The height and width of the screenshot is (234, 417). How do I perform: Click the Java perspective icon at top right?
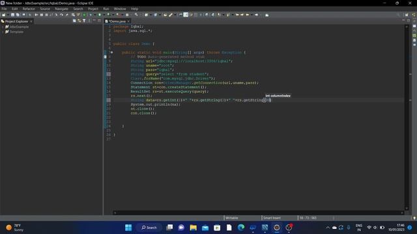point(414,15)
